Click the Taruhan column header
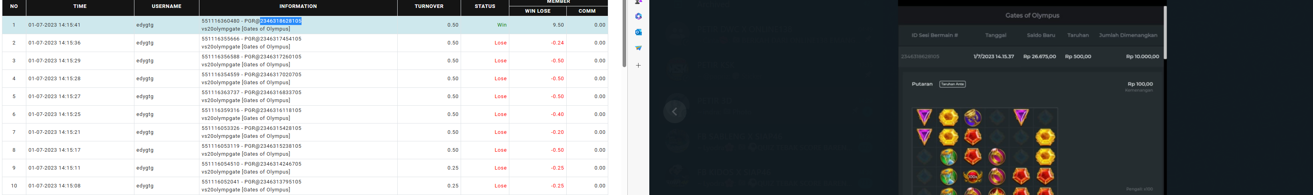The width and height of the screenshot is (1313, 195). pos(1078,36)
